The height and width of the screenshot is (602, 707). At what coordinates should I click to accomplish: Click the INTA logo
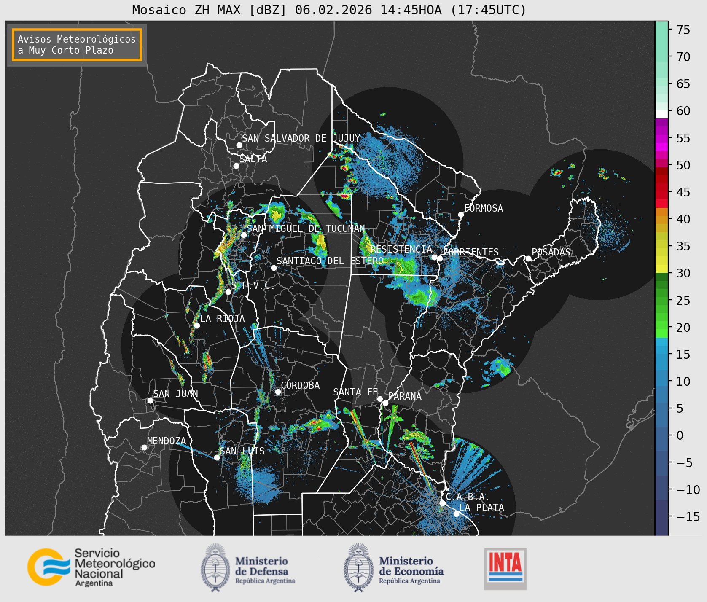[505, 569]
